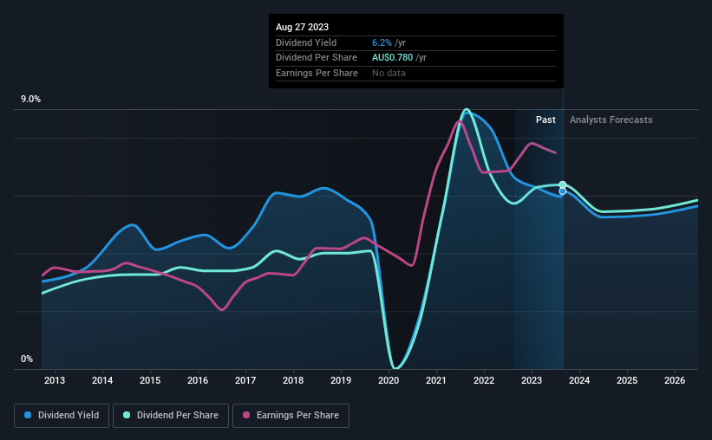Image resolution: width=712 pixels, height=440 pixels.
Task: Select the 2020 label on the x-axis
Action: (x=389, y=380)
